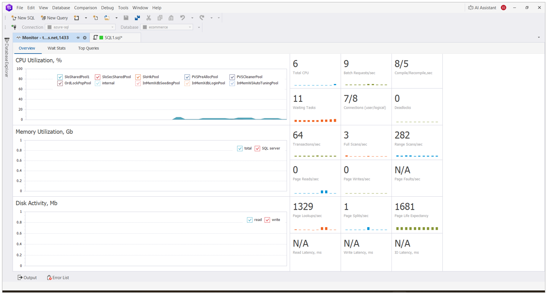This screenshot has height=294, width=547.
Task: Open the Tools menu
Action: pos(123,8)
